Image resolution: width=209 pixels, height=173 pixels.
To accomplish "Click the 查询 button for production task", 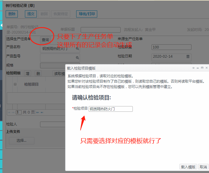I will (x=45, y=40).
